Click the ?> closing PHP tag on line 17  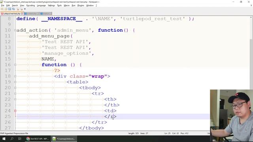point(57,71)
